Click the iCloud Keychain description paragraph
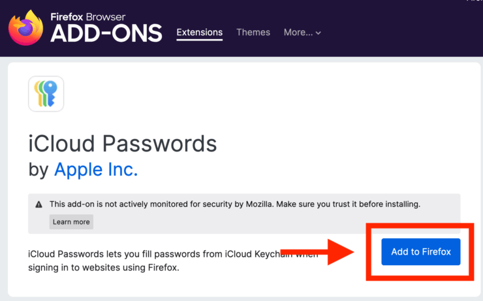Screen dimensions: 483x301 coord(163,261)
